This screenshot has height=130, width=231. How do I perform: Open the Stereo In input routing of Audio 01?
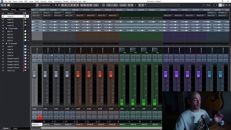click(37, 13)
